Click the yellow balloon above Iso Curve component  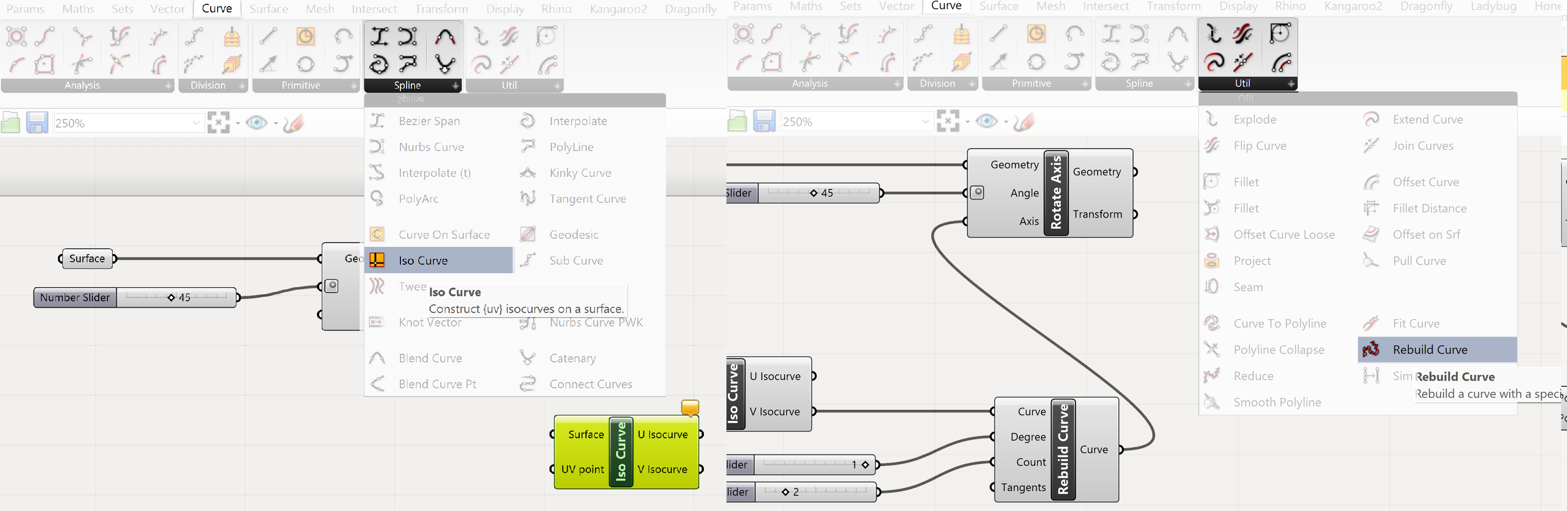pos(690,407)
